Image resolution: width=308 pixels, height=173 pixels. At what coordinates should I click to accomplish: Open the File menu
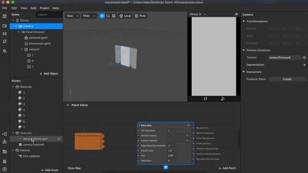[4, 8]
